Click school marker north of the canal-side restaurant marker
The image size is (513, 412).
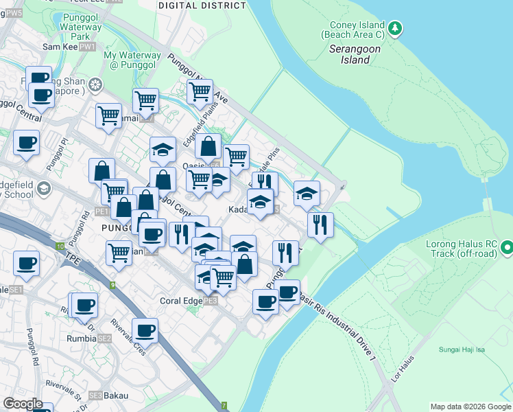click(x=307, y=195)
